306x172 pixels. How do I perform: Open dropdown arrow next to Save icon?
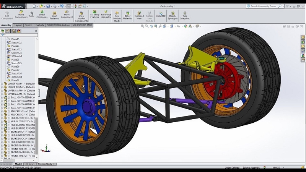pyautogui.click(x=51, y=6)
